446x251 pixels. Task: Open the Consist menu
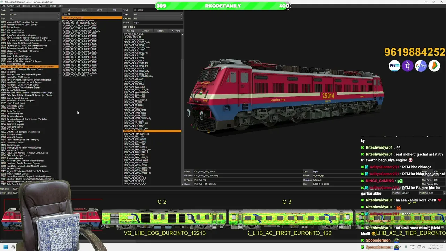point(10,6)
